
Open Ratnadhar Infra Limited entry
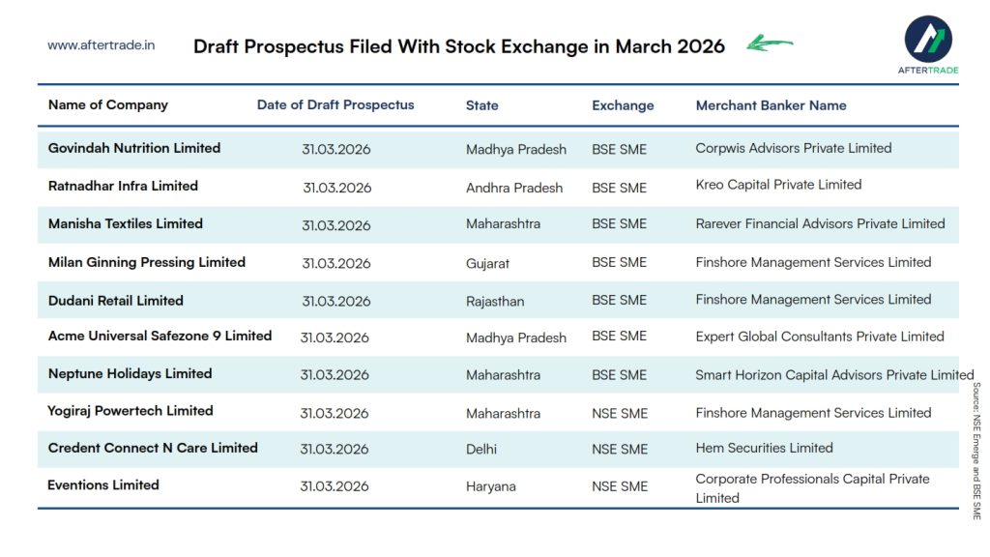coord(123,186)
